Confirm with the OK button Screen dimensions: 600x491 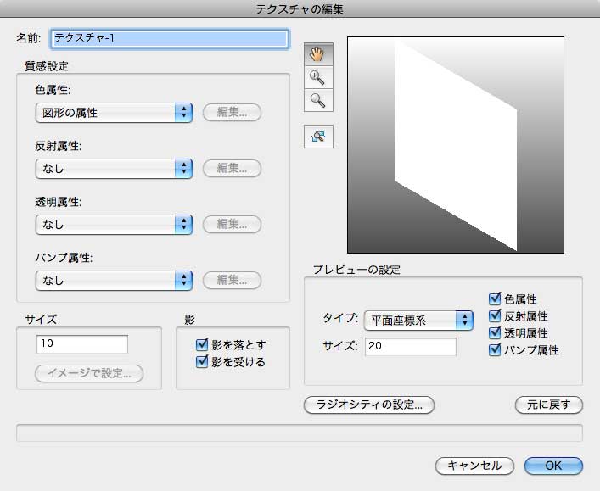pyautogui.click(x=553, y=466)
